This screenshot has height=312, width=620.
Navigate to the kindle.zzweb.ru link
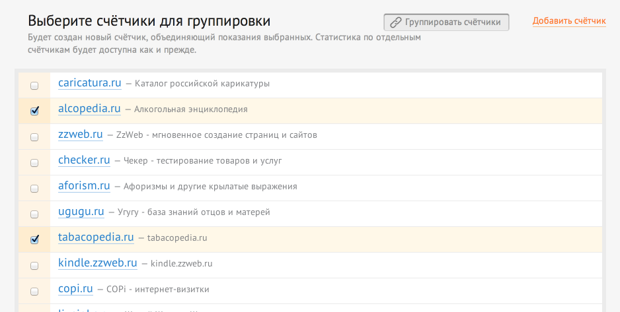pyautogui.click(x=97, y=263)
